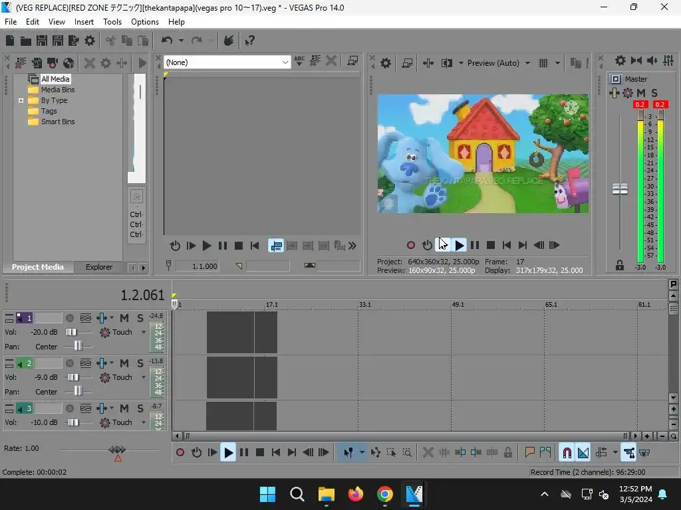
Task: Click Play in the Video Preview window
Action: click(459, 246)
